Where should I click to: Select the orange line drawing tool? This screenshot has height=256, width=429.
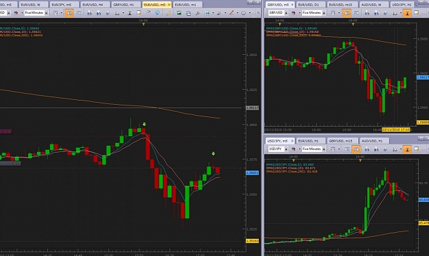pos(231,13)
